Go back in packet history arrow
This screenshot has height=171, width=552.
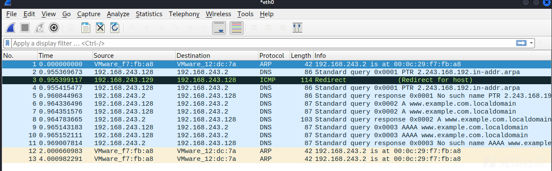pos(147,28)
